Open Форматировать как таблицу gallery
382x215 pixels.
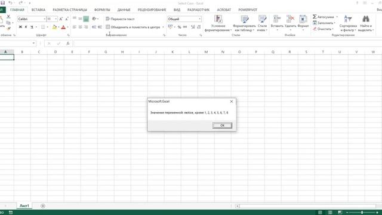(244, 23)
